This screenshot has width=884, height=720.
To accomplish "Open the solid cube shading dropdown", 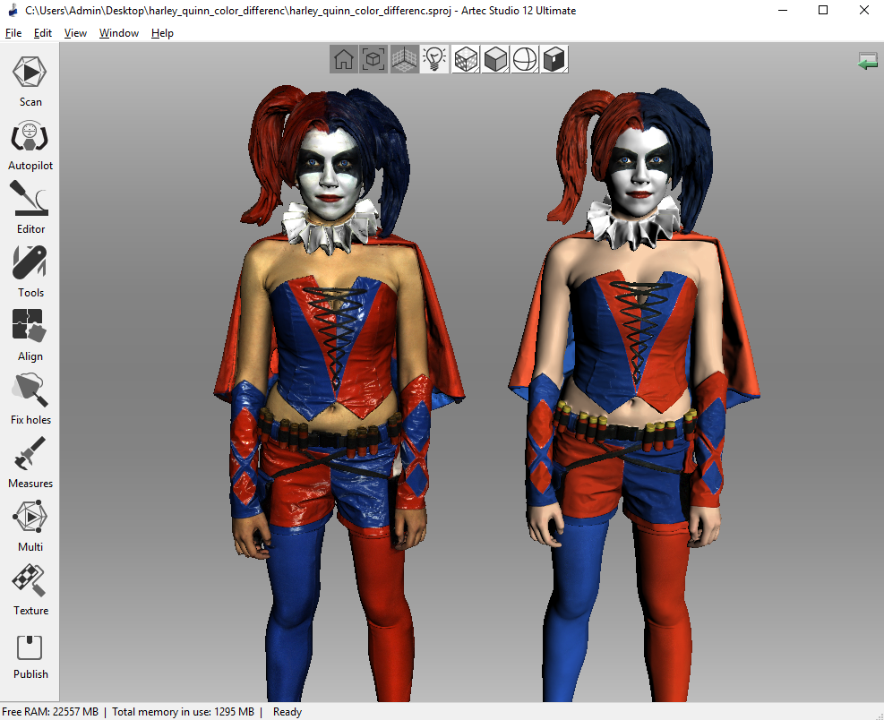I will 495,59.
